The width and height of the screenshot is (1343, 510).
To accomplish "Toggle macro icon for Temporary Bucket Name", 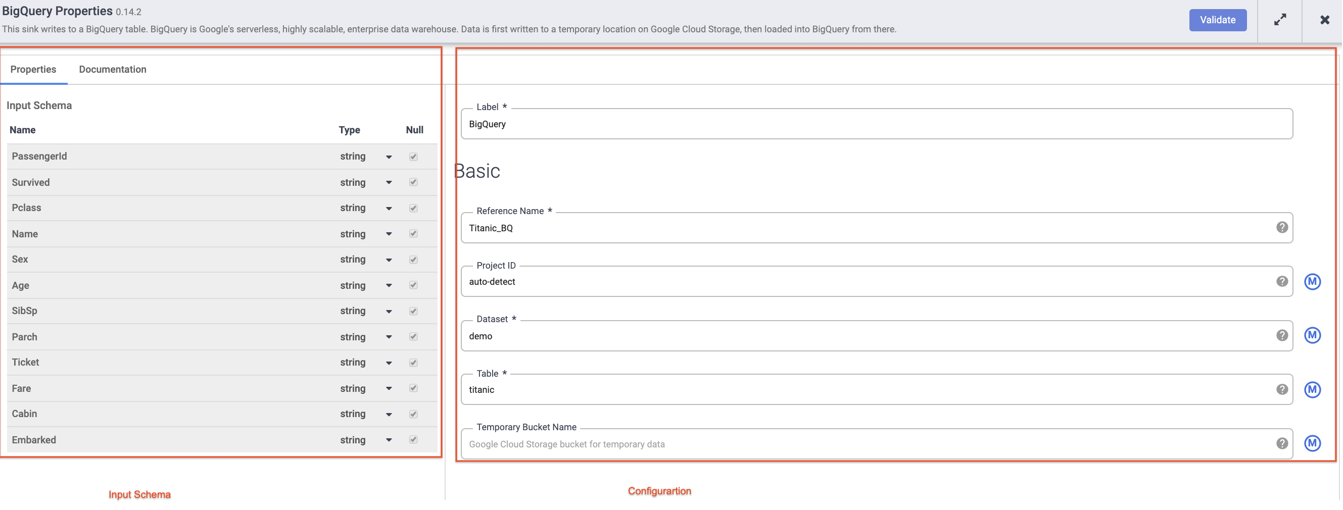I will pos(1312,443).
